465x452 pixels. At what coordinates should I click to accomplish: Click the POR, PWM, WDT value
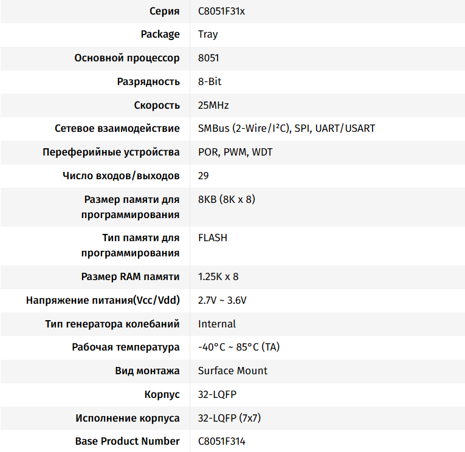(235, 152)
